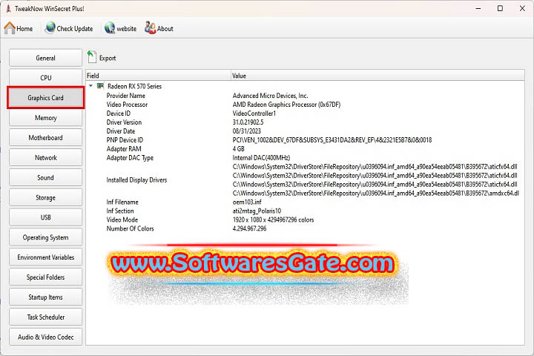The image size is (534, 356).
Task: Select the Graphics Card section
Action: 45,98
